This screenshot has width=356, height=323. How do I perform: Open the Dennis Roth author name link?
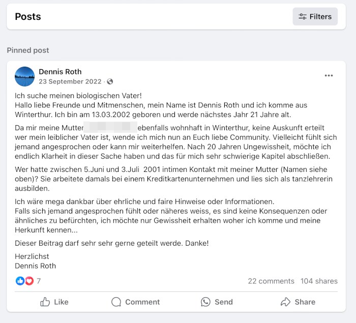coord(60,72)
